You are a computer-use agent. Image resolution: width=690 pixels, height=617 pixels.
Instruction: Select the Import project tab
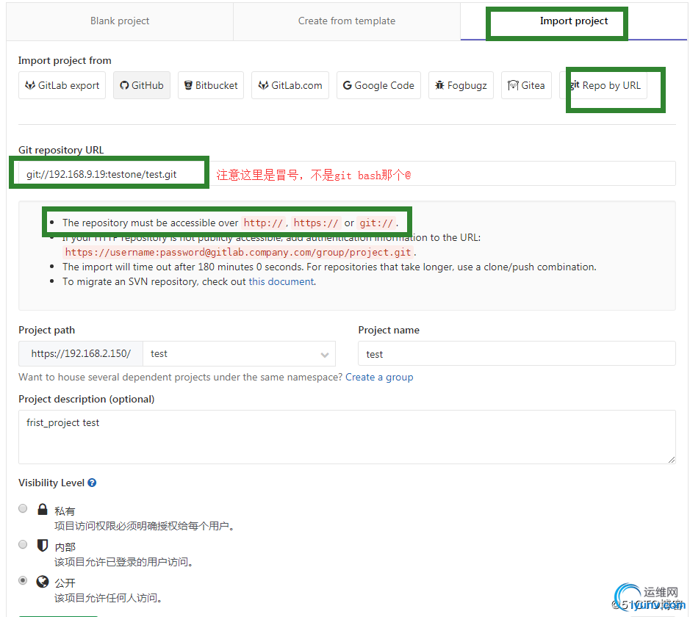574,21
